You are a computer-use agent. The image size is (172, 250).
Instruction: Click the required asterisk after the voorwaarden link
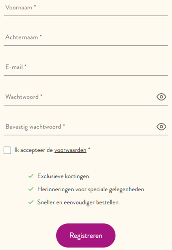pyautogui.click(x=89, y=149)
